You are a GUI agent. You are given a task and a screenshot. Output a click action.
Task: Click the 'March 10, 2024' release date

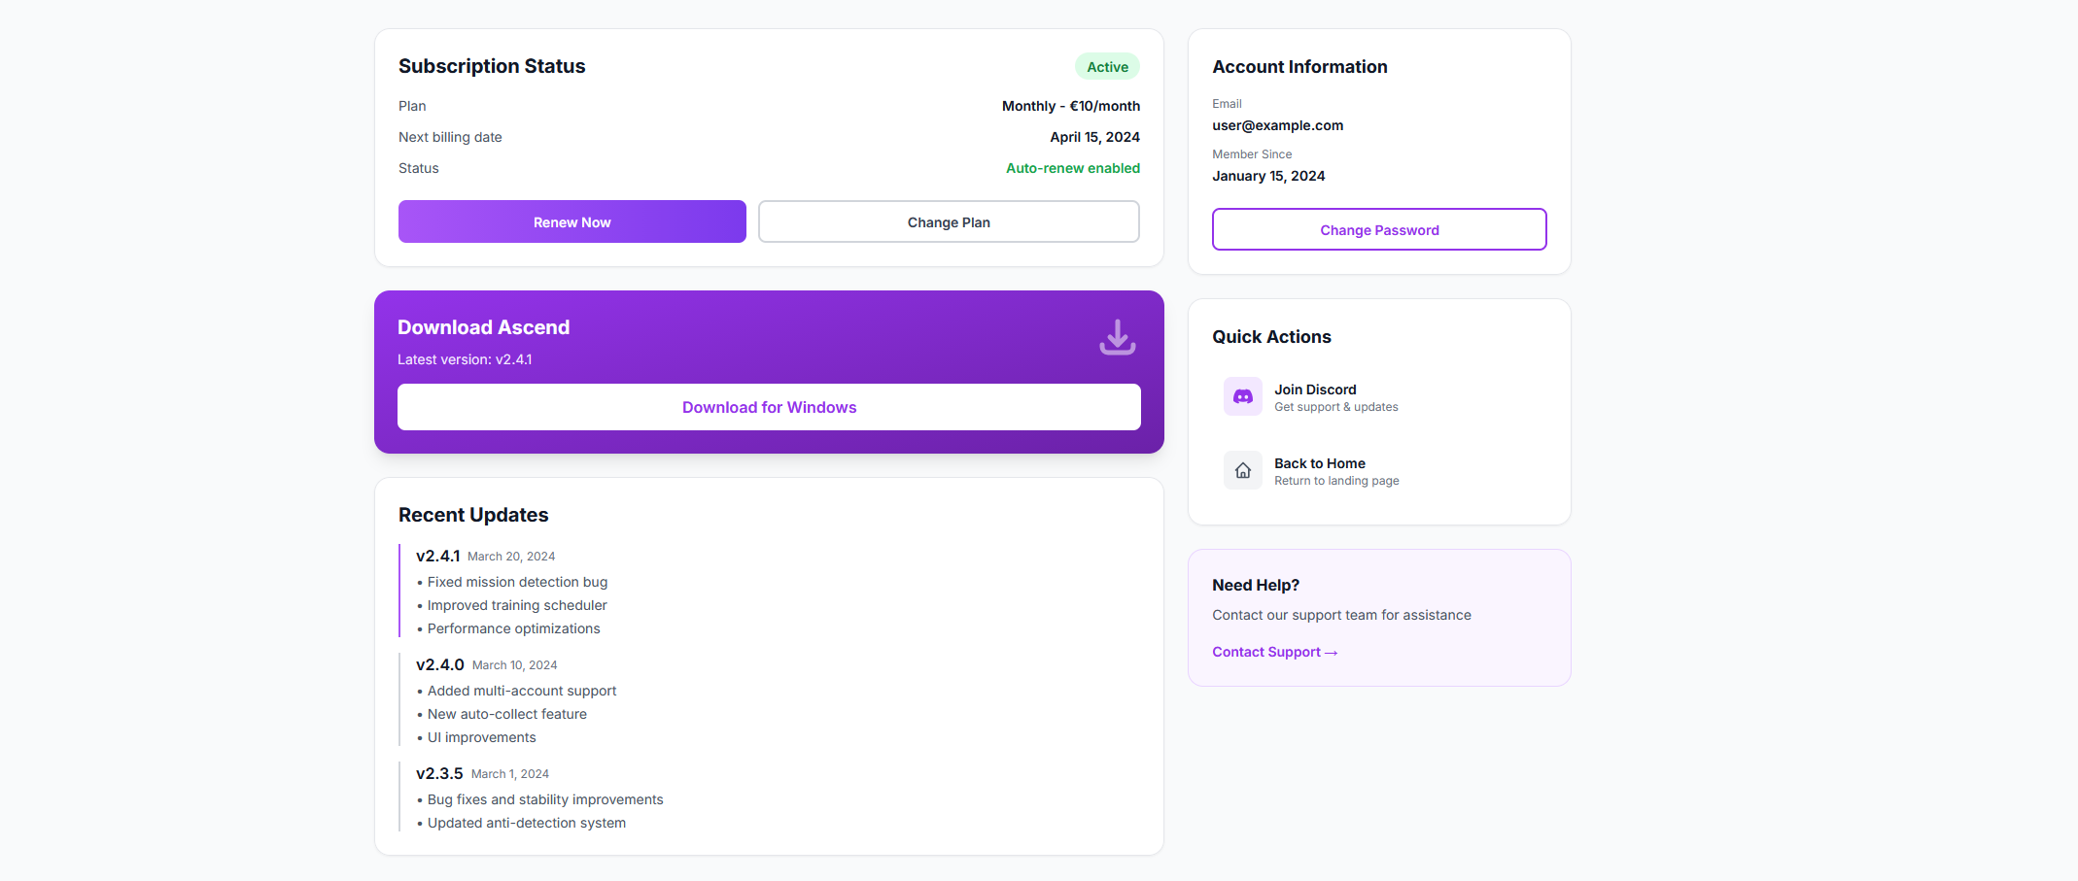pyautogui.click(x=515, y=665)
